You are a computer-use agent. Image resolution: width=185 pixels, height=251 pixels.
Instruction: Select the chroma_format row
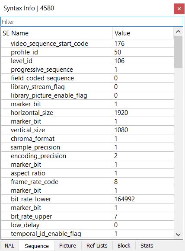87,139
